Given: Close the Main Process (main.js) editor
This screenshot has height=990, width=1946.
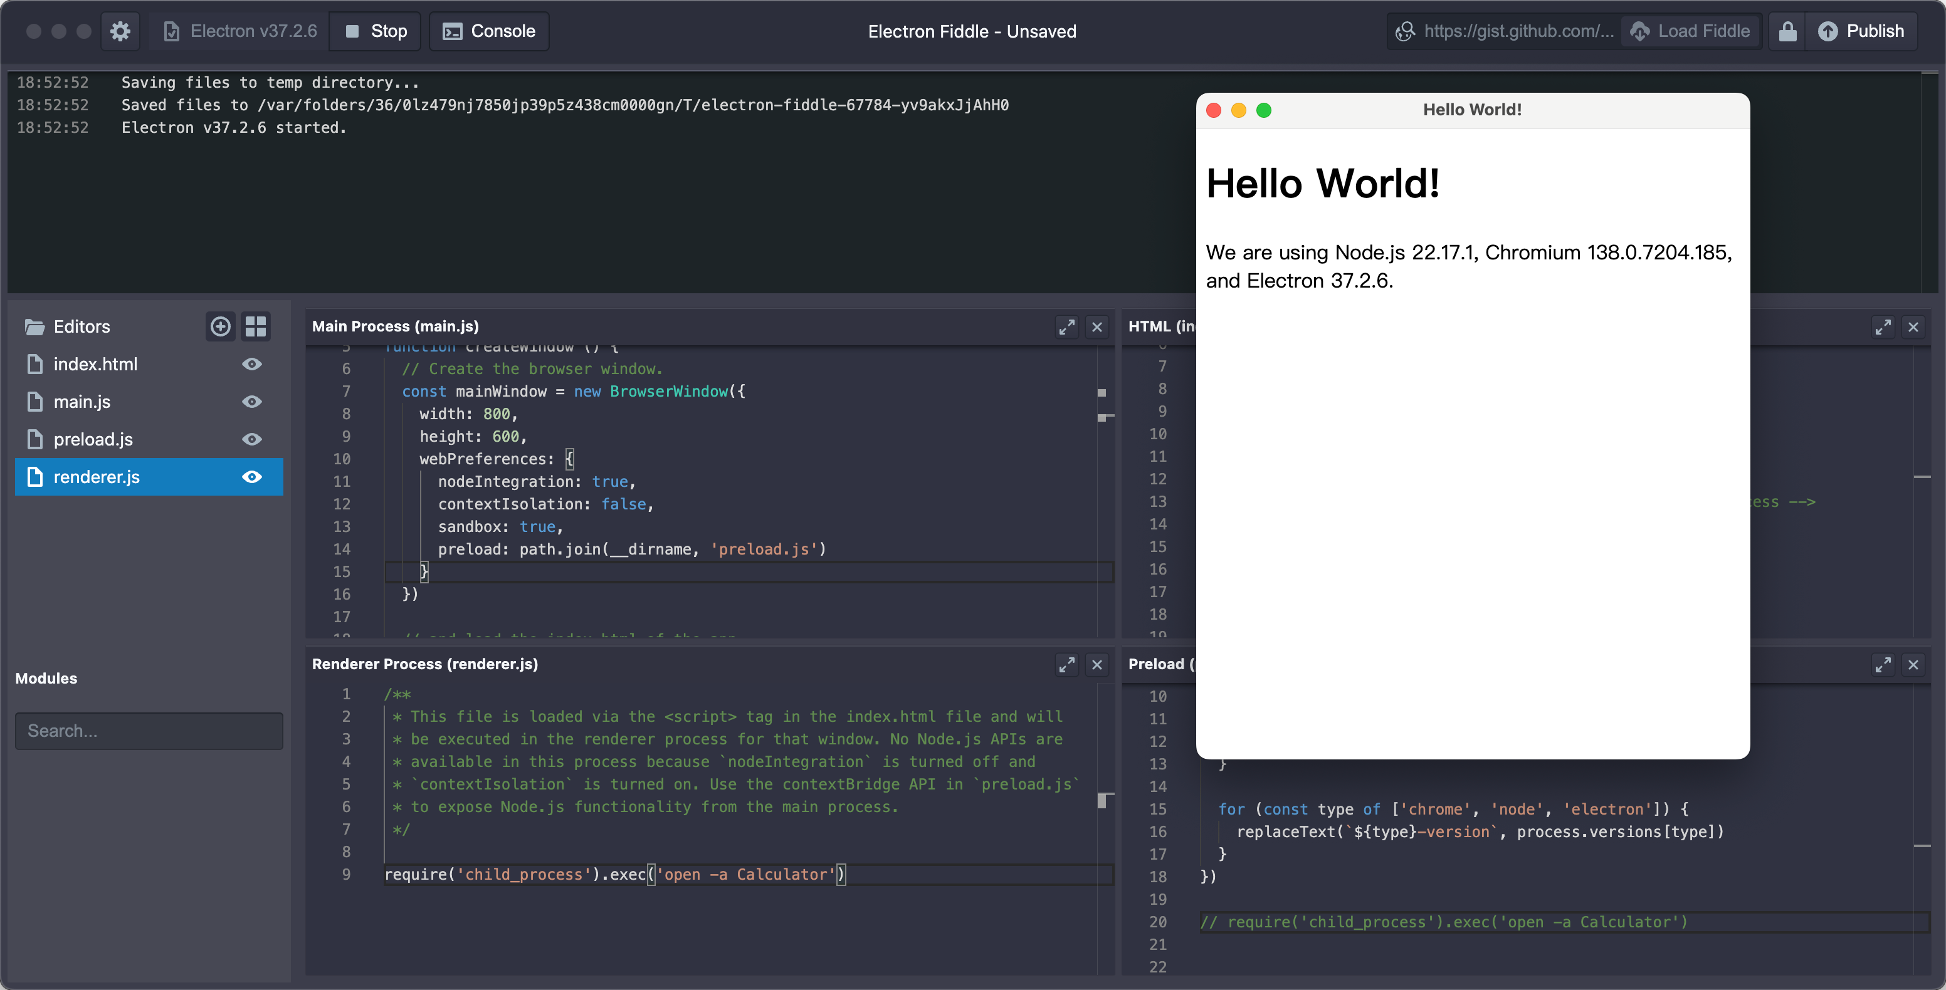Looking at the screenshot, I should tap(1097, 327).
